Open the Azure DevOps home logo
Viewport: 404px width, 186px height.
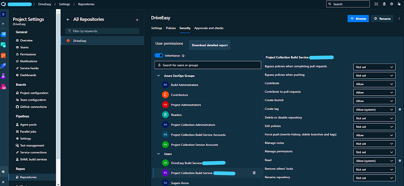tap(3, 4)
